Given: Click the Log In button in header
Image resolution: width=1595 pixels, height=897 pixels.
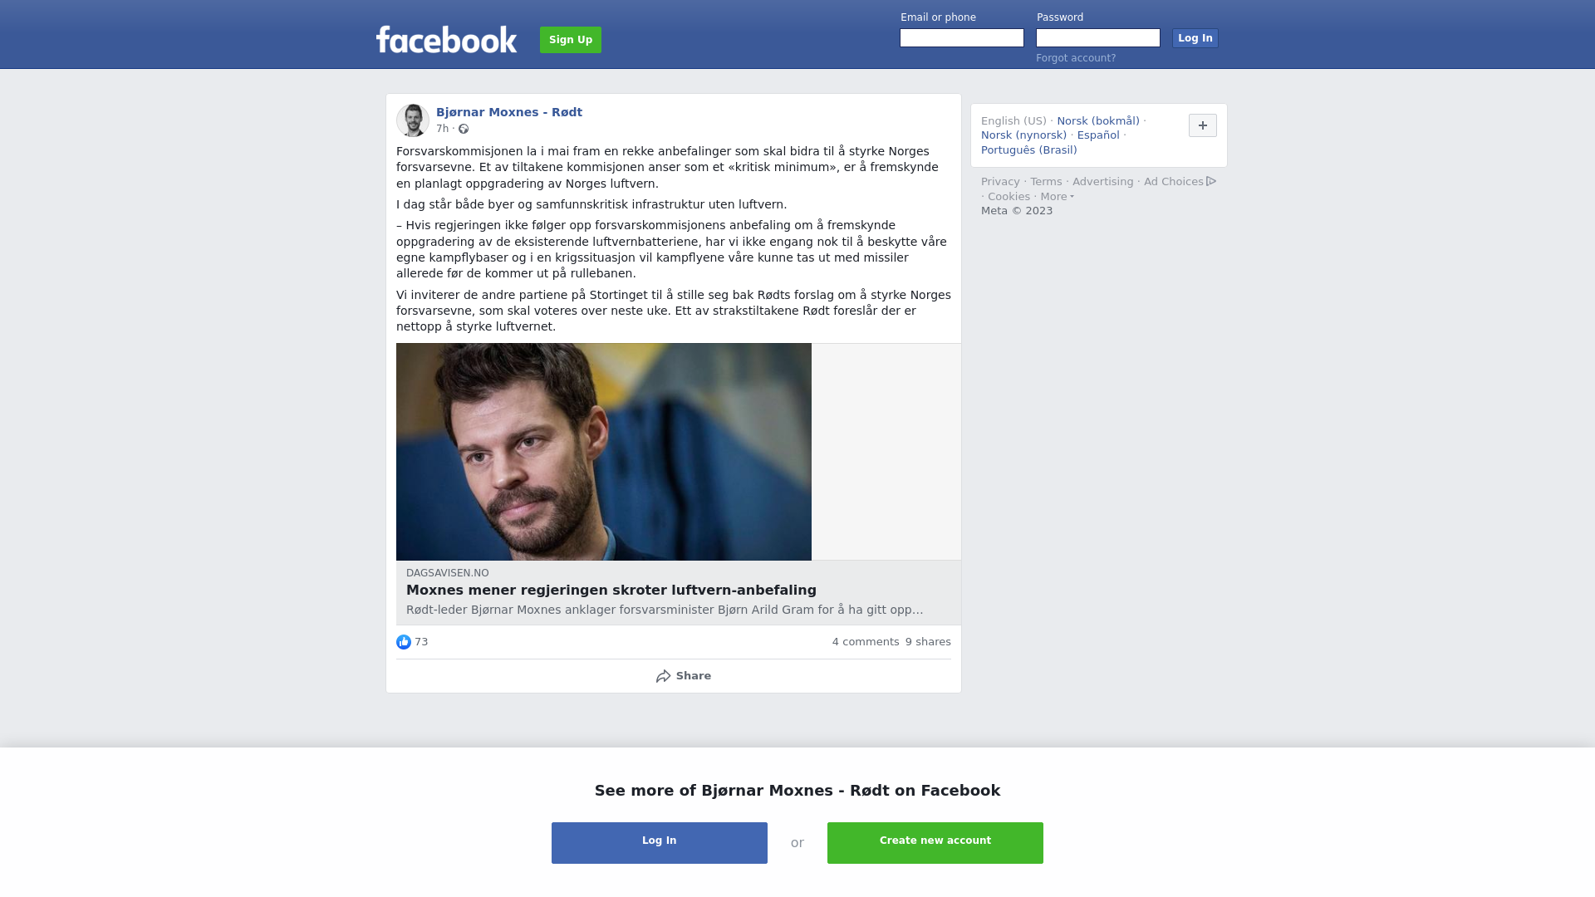Looking at the screenshot, I should click(1195, 38).
